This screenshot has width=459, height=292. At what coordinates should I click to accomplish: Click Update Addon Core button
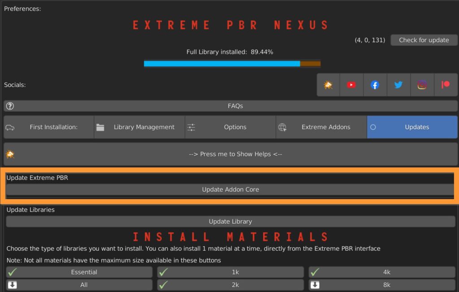coord(230,189)
